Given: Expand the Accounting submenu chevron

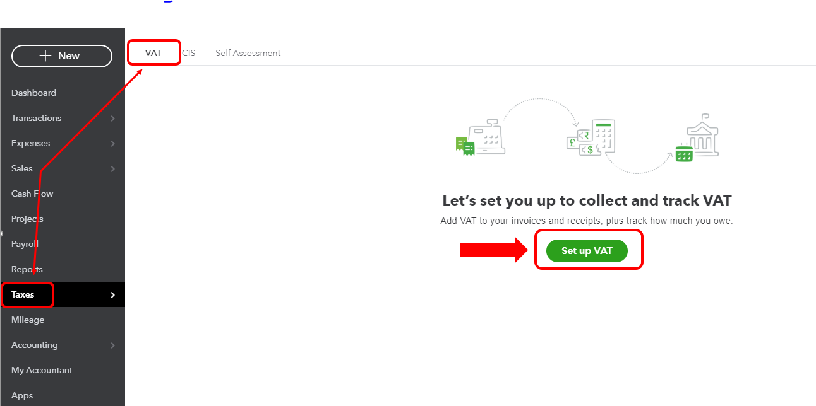Looking at the screenshot, I should [x=113, y=345].
